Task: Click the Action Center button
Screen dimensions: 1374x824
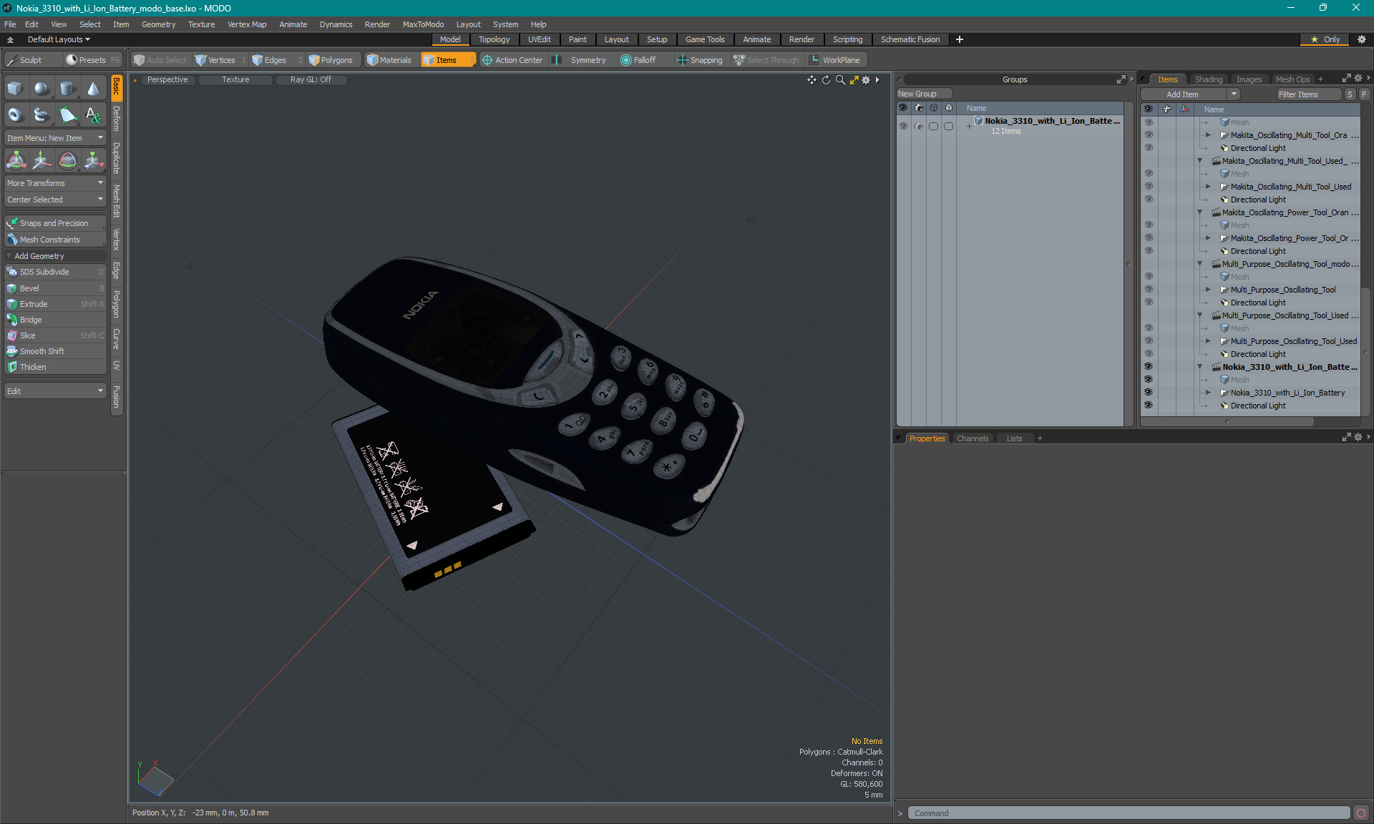Action: (512, 60)
